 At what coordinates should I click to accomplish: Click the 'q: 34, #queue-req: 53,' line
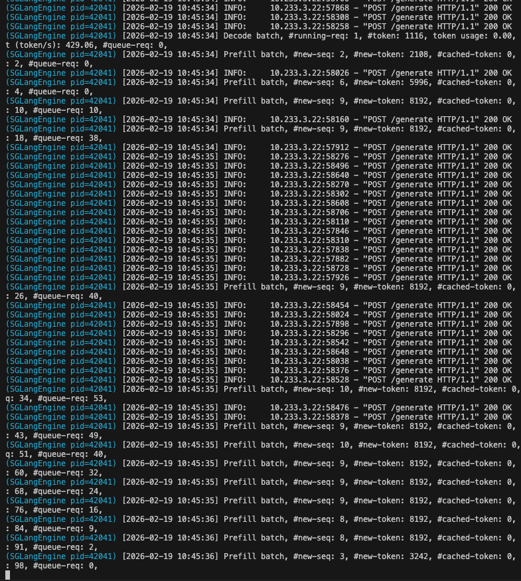56,398
